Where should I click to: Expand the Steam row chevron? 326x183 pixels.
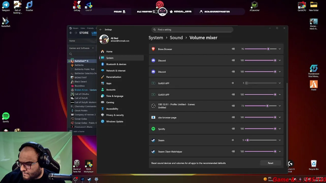[x=280, y=140]
